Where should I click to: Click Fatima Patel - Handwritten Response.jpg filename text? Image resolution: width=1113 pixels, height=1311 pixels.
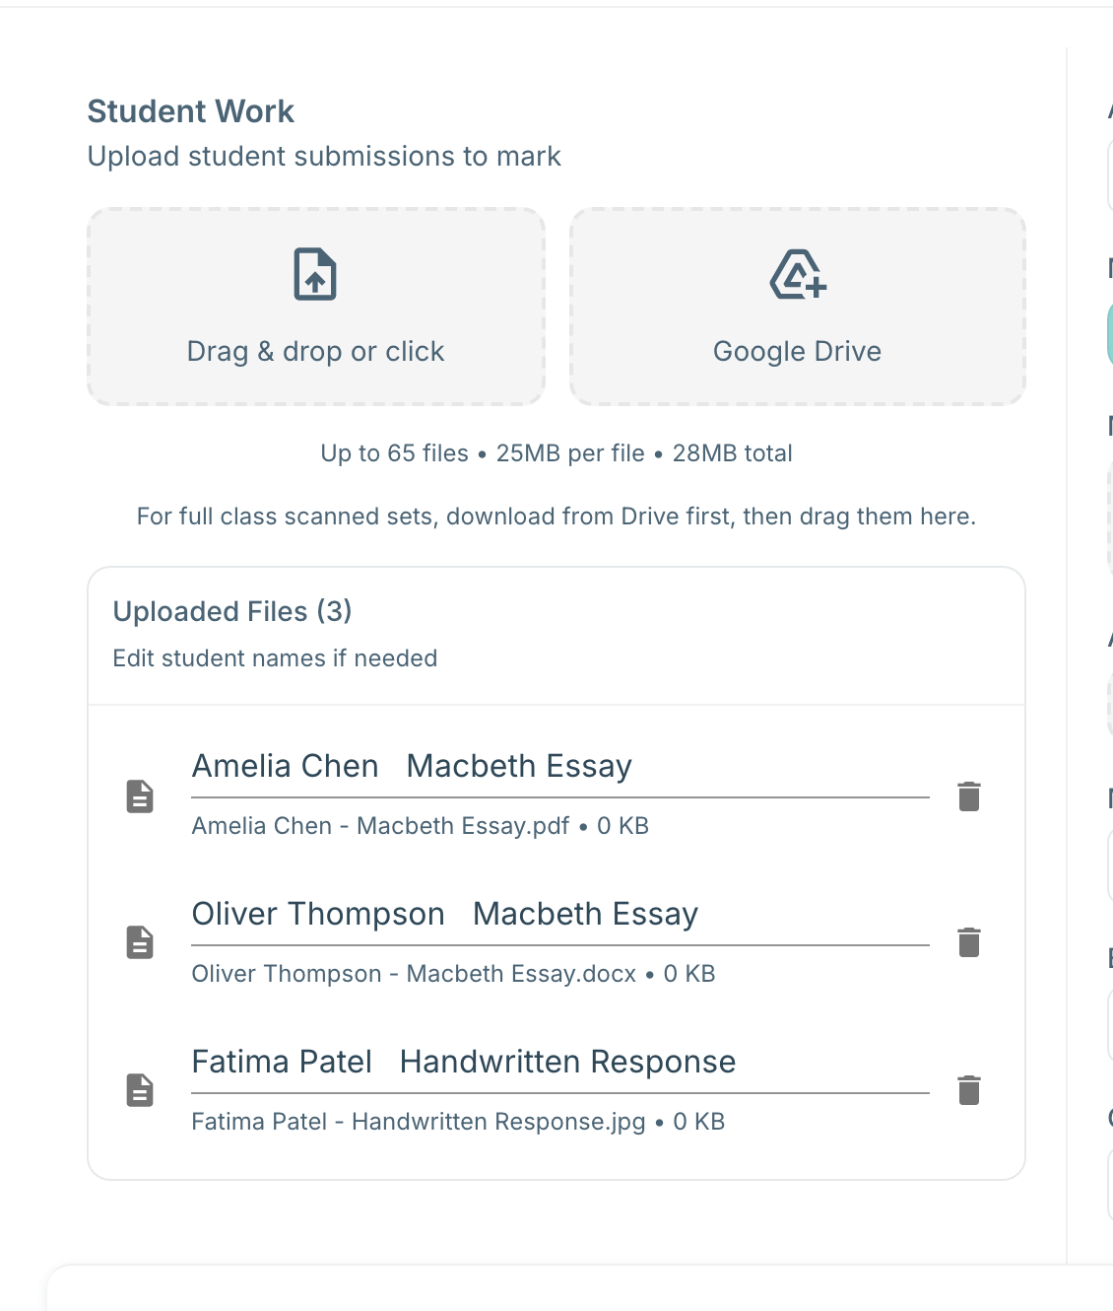coord(419,1122)
